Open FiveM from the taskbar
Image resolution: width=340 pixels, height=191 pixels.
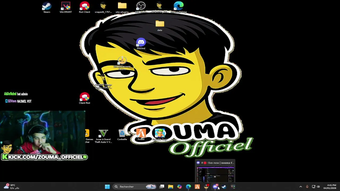[x=197, y=187]
